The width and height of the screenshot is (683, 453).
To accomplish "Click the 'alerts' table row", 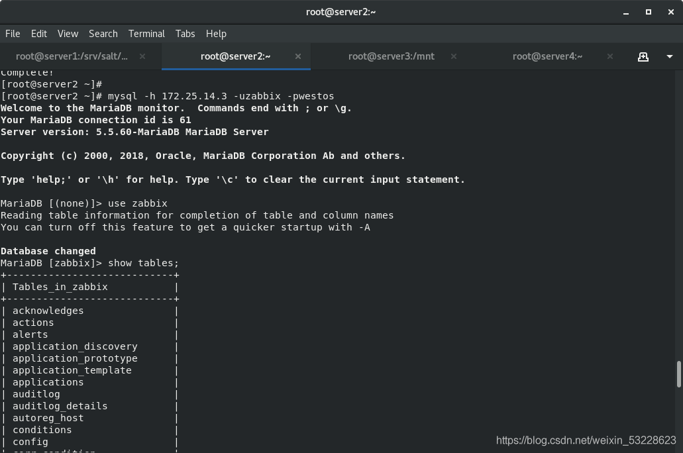I will pos(89,334).
